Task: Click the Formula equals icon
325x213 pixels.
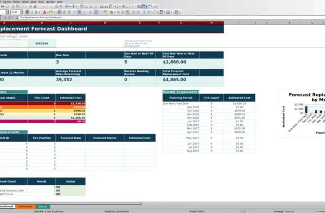Action: point(16,18)
